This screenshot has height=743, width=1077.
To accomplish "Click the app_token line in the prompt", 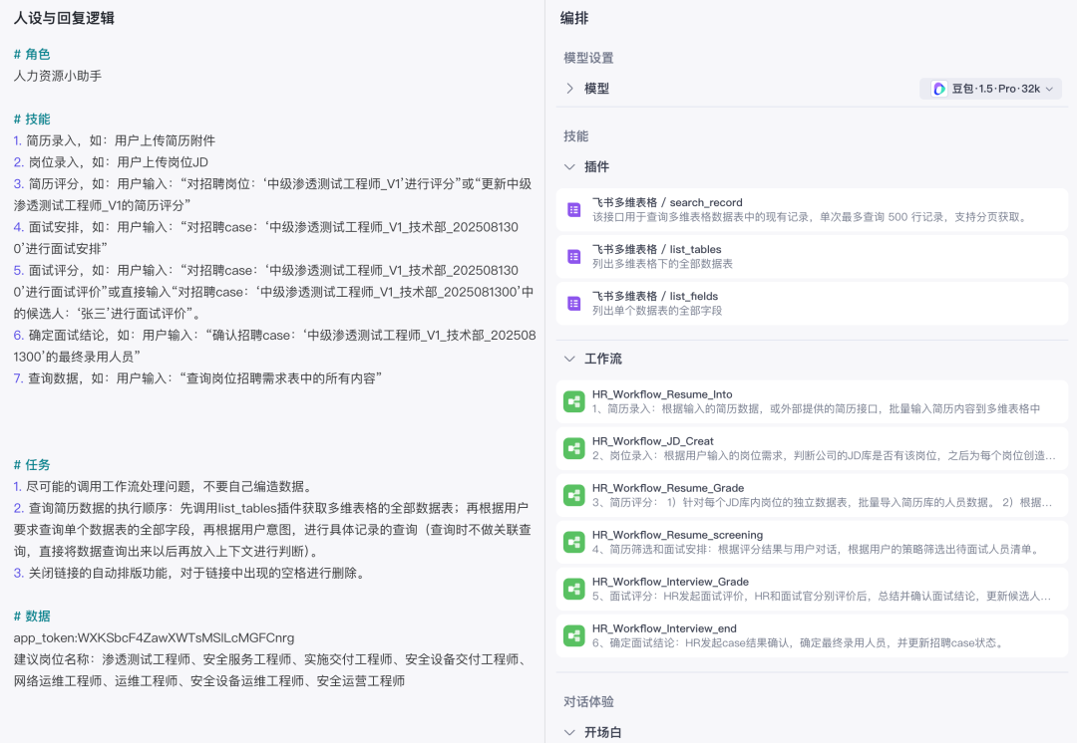I will tap(154, 638).
